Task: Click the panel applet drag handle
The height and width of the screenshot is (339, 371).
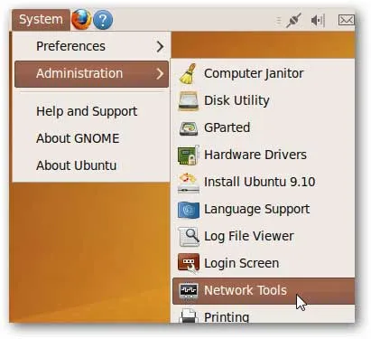Action: point(279,21)
